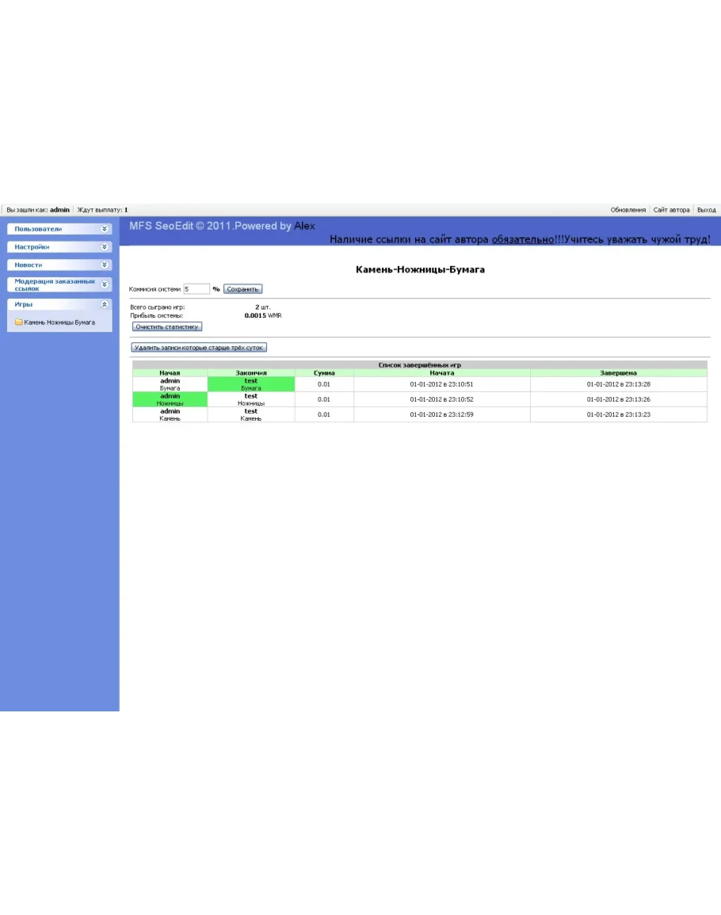Expand the Модерация заказанных ссылок chevron
The height and width of the screenshot is (915, 721).
click(x=105, y=284)
